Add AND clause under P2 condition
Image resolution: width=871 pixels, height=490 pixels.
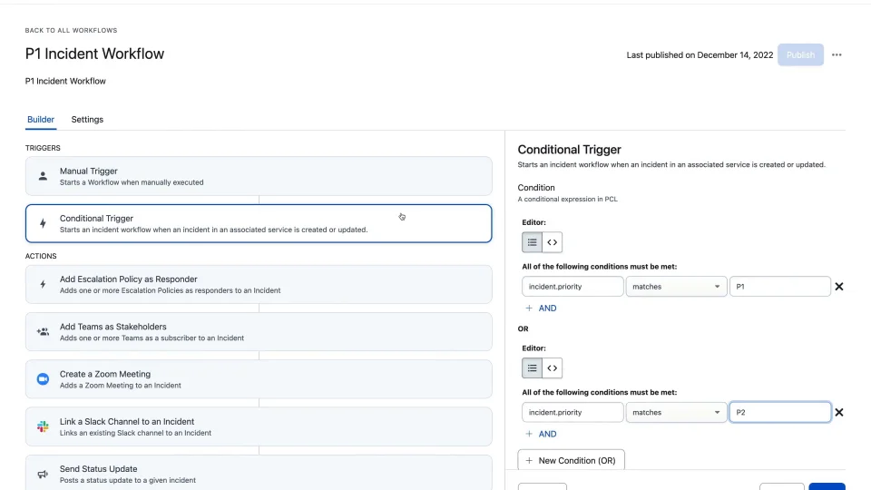(x=541, y=434)
